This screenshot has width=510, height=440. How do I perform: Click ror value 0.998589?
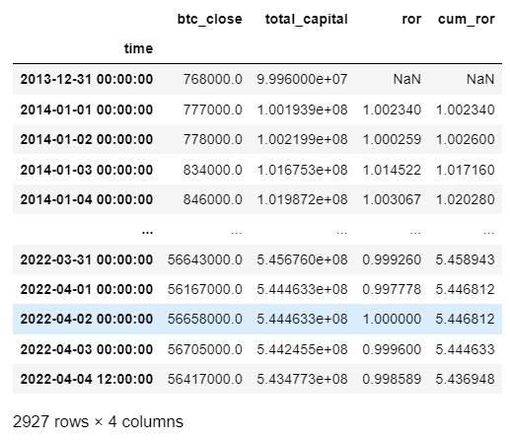point(392,379)
